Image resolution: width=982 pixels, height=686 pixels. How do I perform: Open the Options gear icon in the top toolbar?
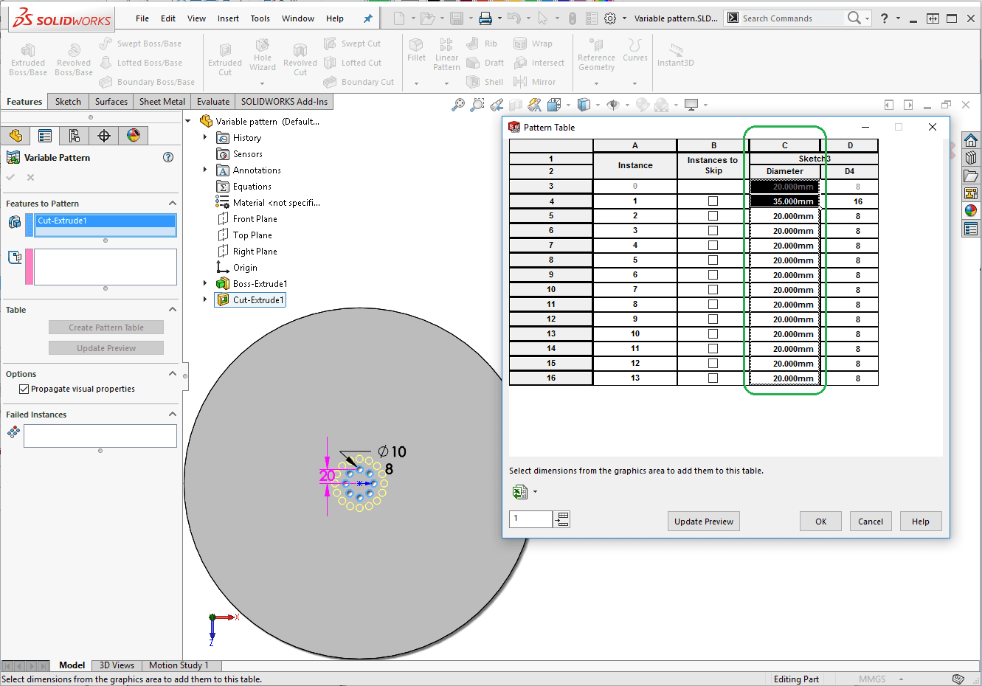point(610,18)
